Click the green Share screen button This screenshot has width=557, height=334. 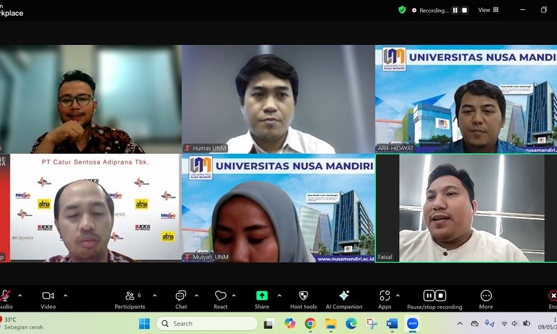(262, 300)
